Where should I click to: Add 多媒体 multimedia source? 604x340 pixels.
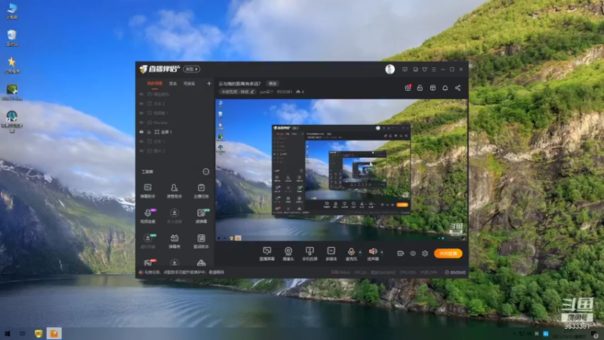[331, 254]
